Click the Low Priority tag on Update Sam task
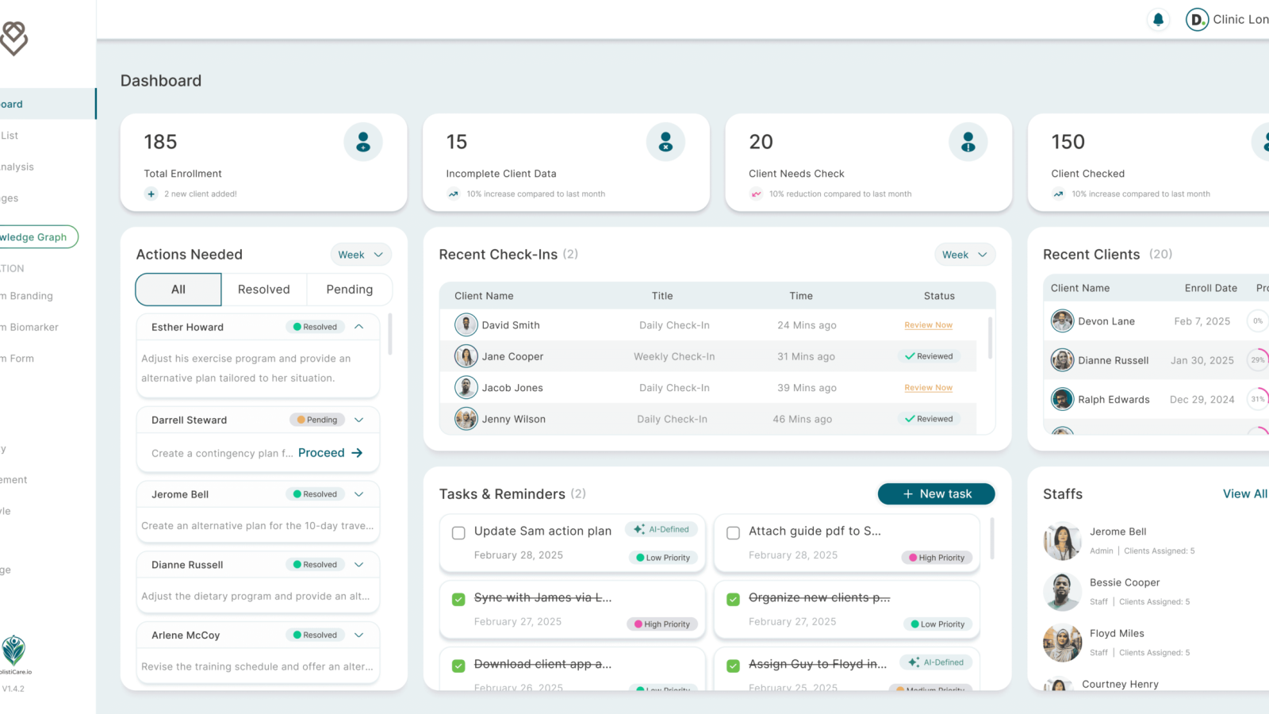This screenshot has height=714, width=1269. click(x=663, y=558)
